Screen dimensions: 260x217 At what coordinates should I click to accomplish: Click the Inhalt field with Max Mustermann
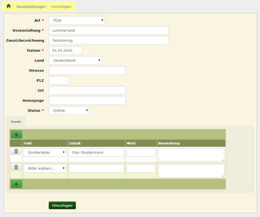(x=96, y=152)
